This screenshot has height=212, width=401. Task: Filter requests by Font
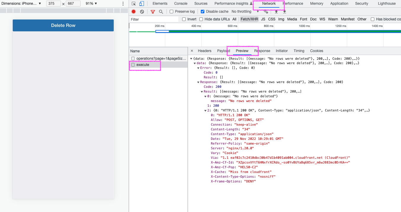304,19
